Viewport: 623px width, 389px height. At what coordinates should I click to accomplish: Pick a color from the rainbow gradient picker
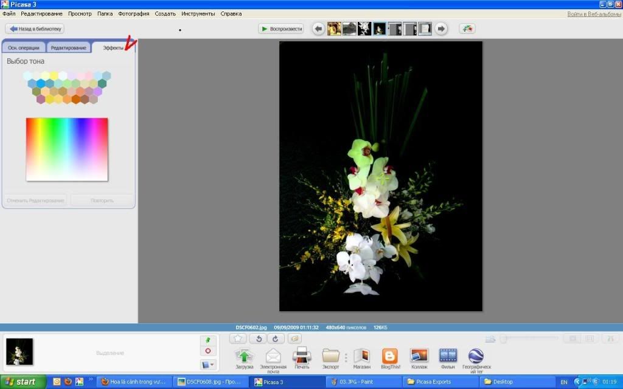[x=67, y=149]
